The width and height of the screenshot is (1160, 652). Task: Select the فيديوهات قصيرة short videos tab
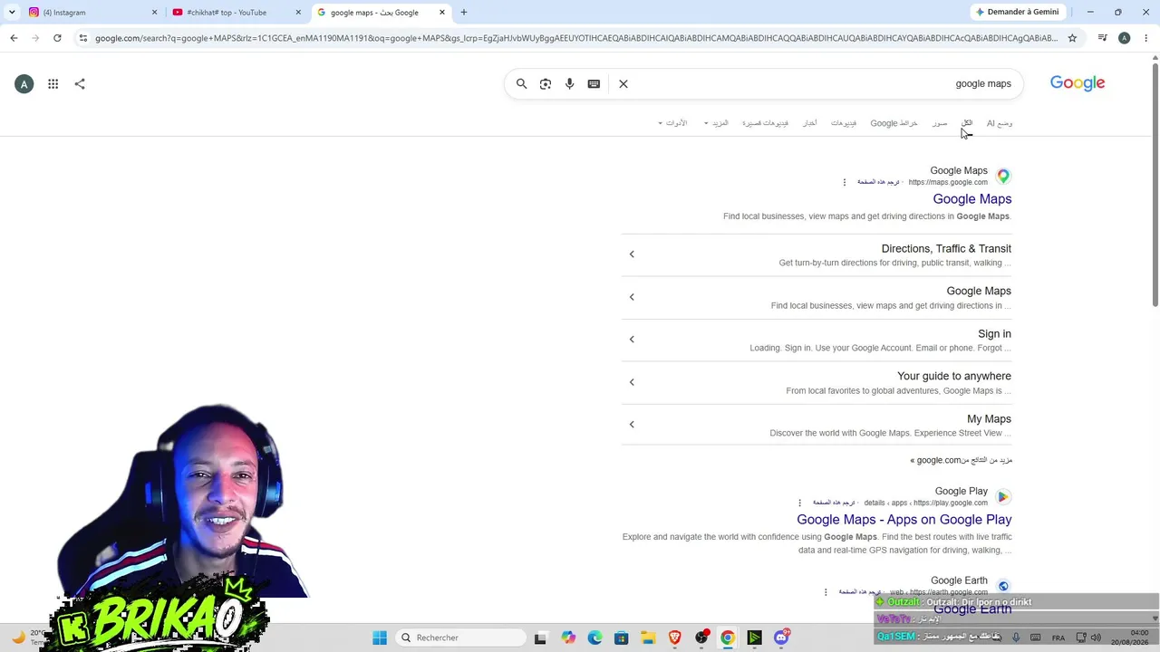click(x=765, y=123)
